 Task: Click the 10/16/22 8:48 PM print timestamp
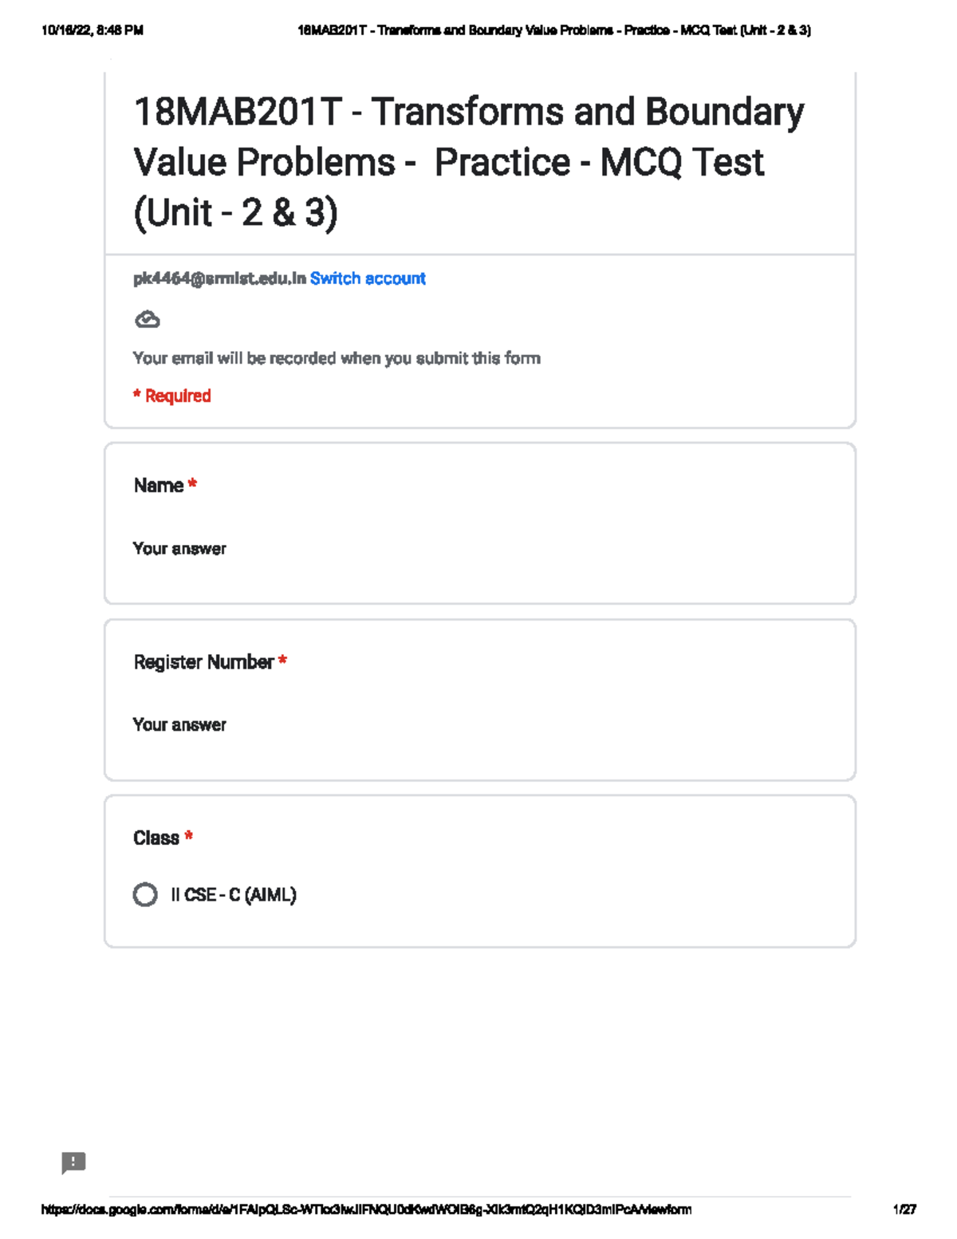point(93,30)
